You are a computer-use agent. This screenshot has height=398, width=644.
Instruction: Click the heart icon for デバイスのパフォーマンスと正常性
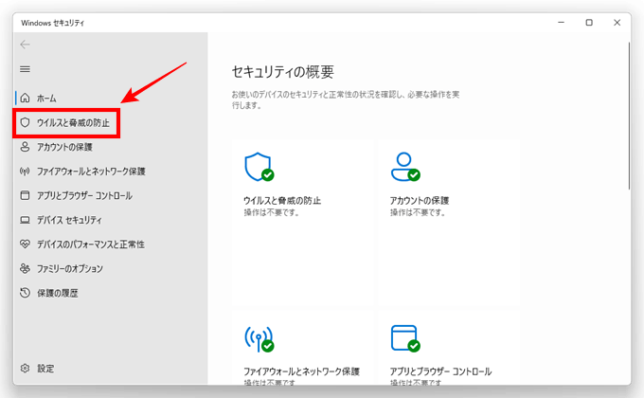coord(25,244)
